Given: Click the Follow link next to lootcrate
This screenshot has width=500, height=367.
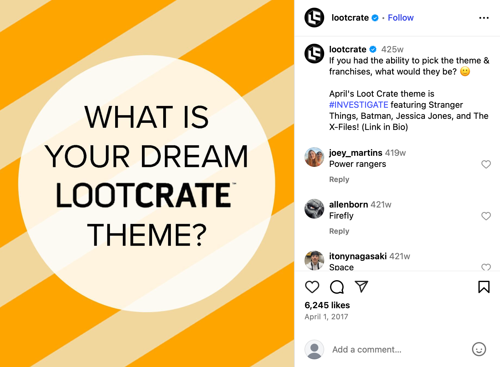Looking at the screenshot, I should 400,18.
